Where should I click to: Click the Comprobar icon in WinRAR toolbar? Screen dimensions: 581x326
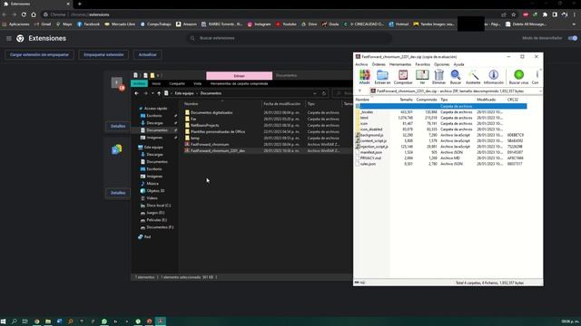click(403, 77)
